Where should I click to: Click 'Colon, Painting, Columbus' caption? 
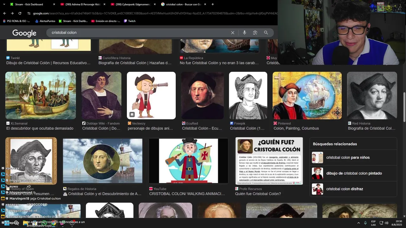pyautogui.click(x=296, y=128)
